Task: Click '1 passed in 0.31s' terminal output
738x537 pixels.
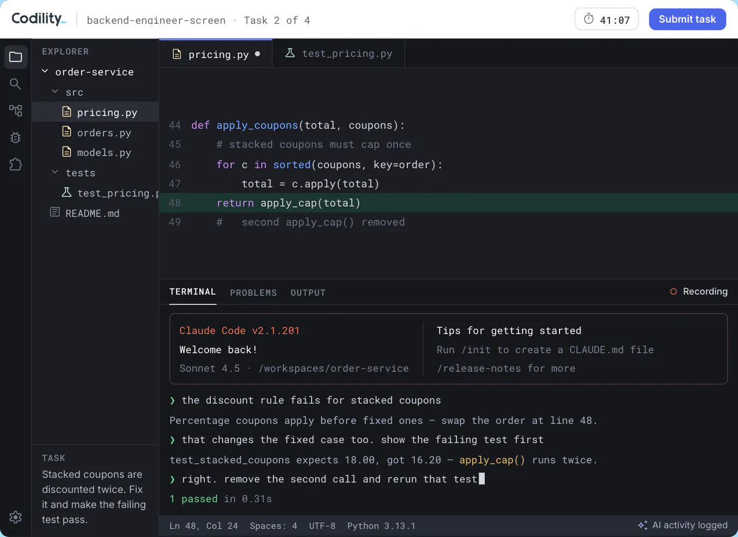Action: tap(221, 499)
